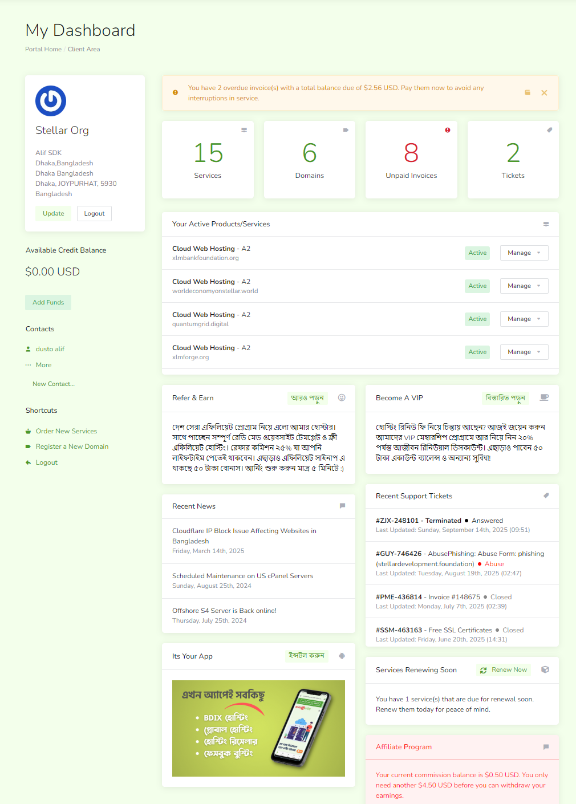Click the tag icon in Recent Support Tickets
The height and width of the screenshot is (804, 576).
coord(546,496)
